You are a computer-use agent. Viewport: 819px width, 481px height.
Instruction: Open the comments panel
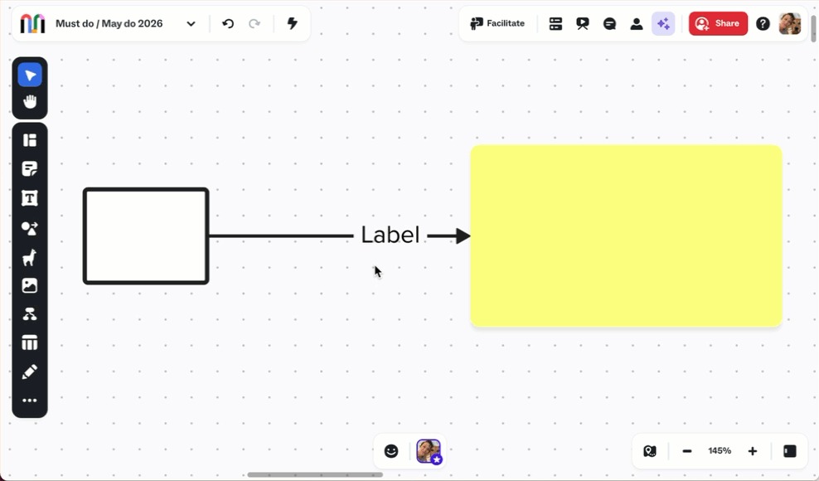(609, 23)
